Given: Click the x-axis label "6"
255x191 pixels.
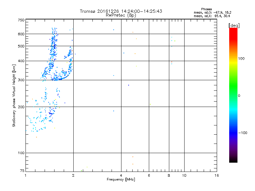Looking at the screenshot, I should click(149, 175).
